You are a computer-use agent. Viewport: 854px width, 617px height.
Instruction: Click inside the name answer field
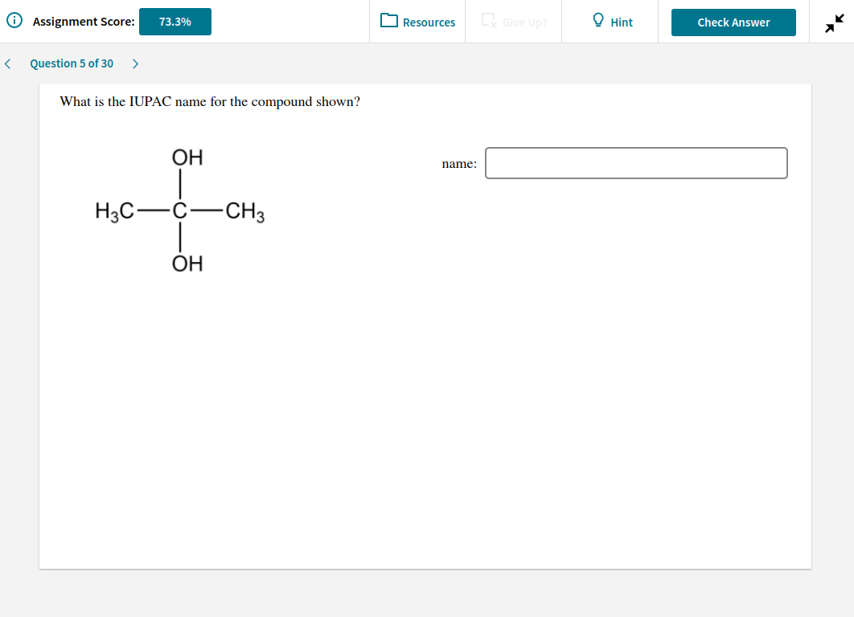[x=635, y=163]
